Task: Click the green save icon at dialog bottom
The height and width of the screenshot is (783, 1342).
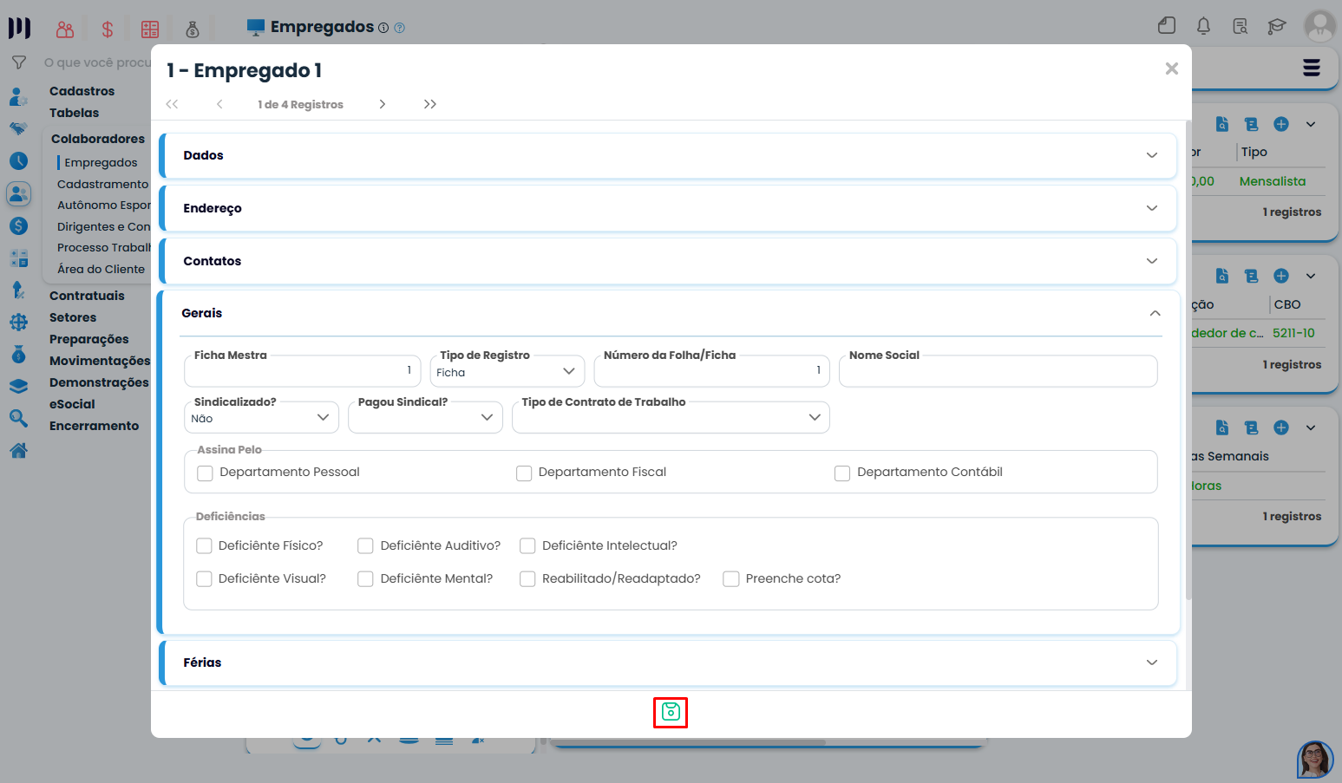Action: pyautogui.click(x=671, y=712)
